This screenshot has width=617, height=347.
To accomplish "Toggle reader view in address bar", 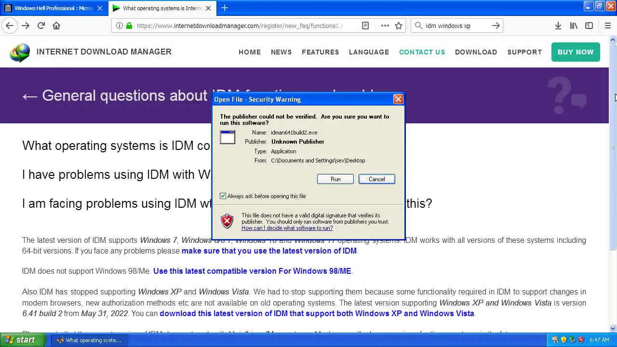I will pos(365,26).
